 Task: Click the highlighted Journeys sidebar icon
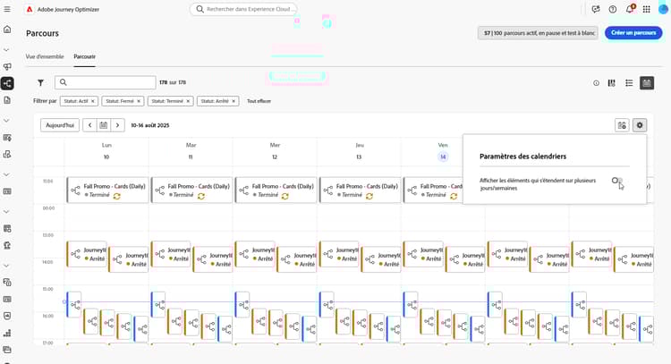click(x=7, y=83)
